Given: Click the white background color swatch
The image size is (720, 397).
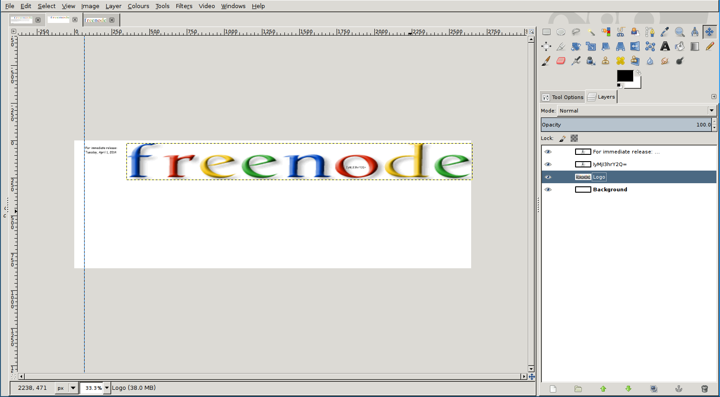Looking at the screenshot, I should click(636, 85).
